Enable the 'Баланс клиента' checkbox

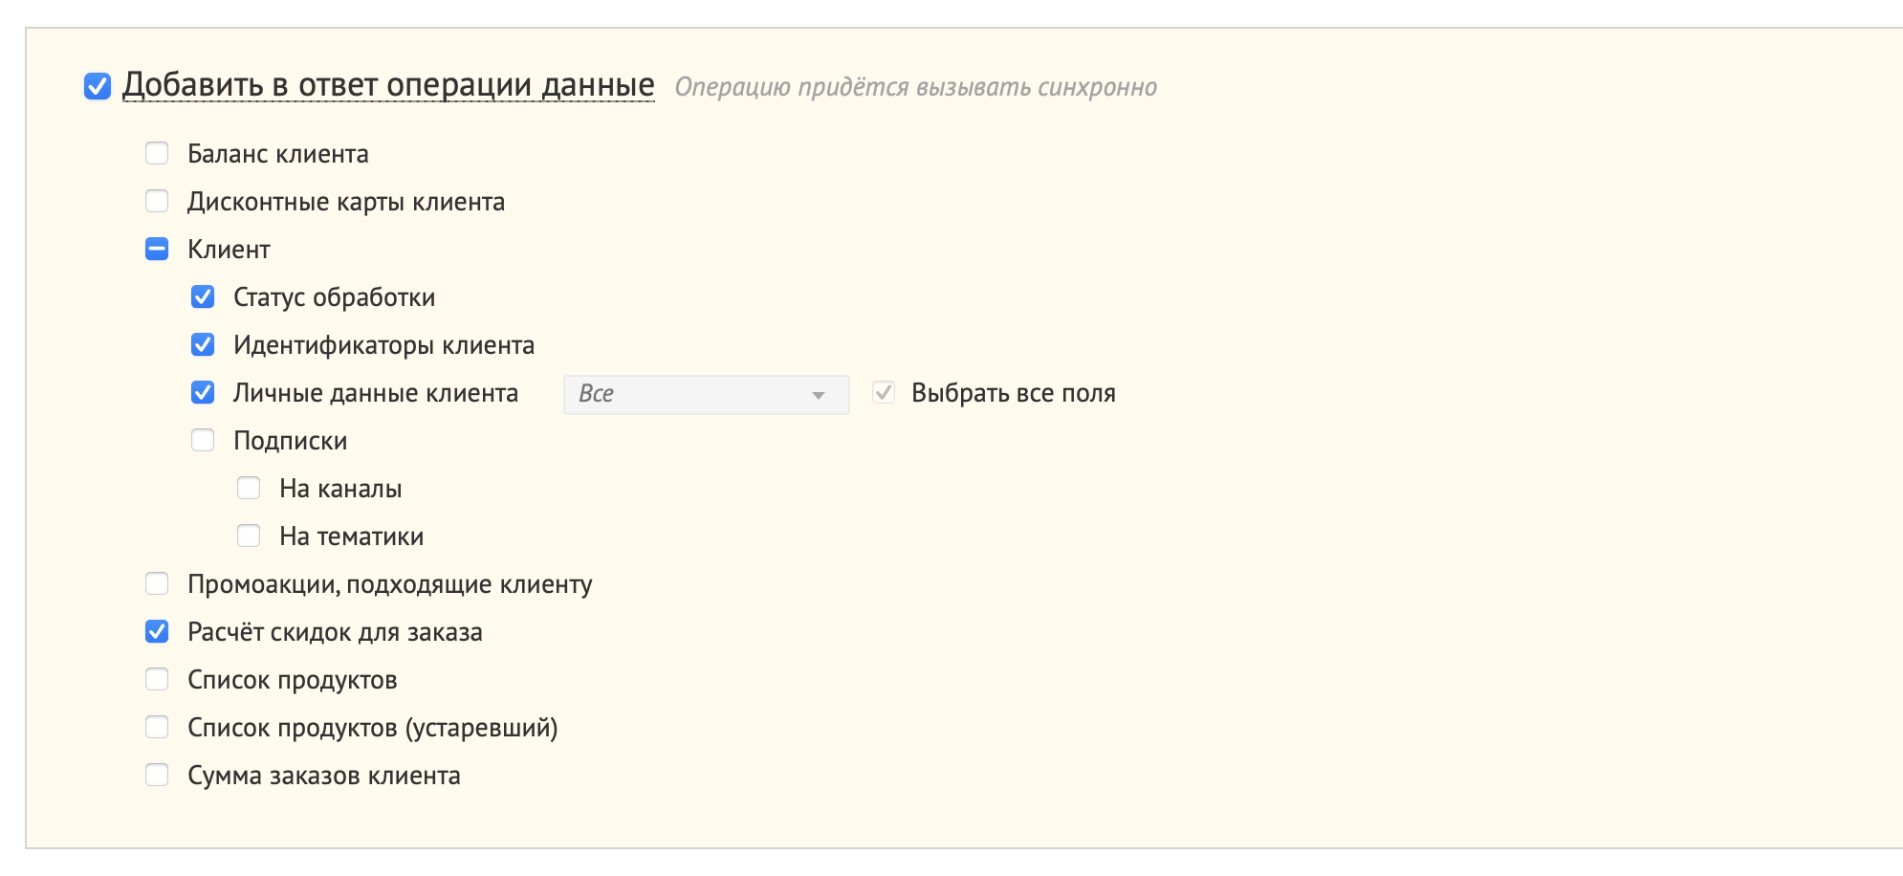point(157,153)
